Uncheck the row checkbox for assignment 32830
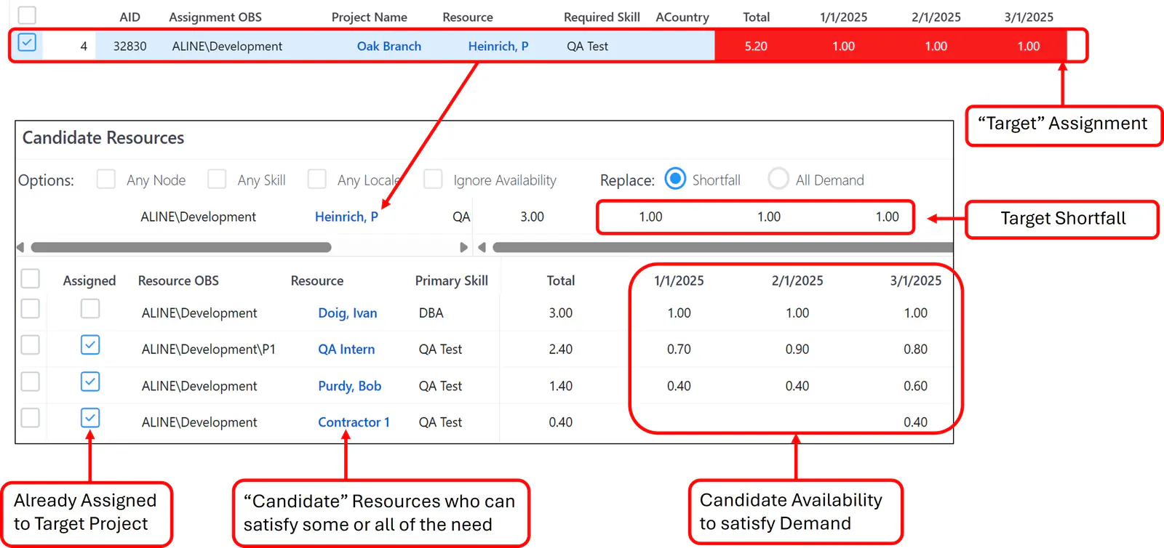1164x548 pixels. 27,43
